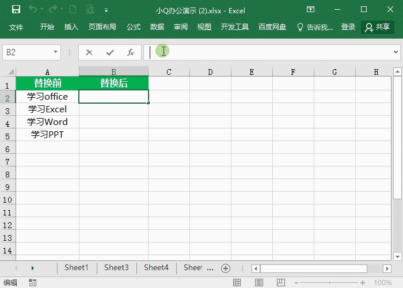The image size is (403, 288).
Task: Click the next sheet navigation arrow
Action: (x=33, y=268)
